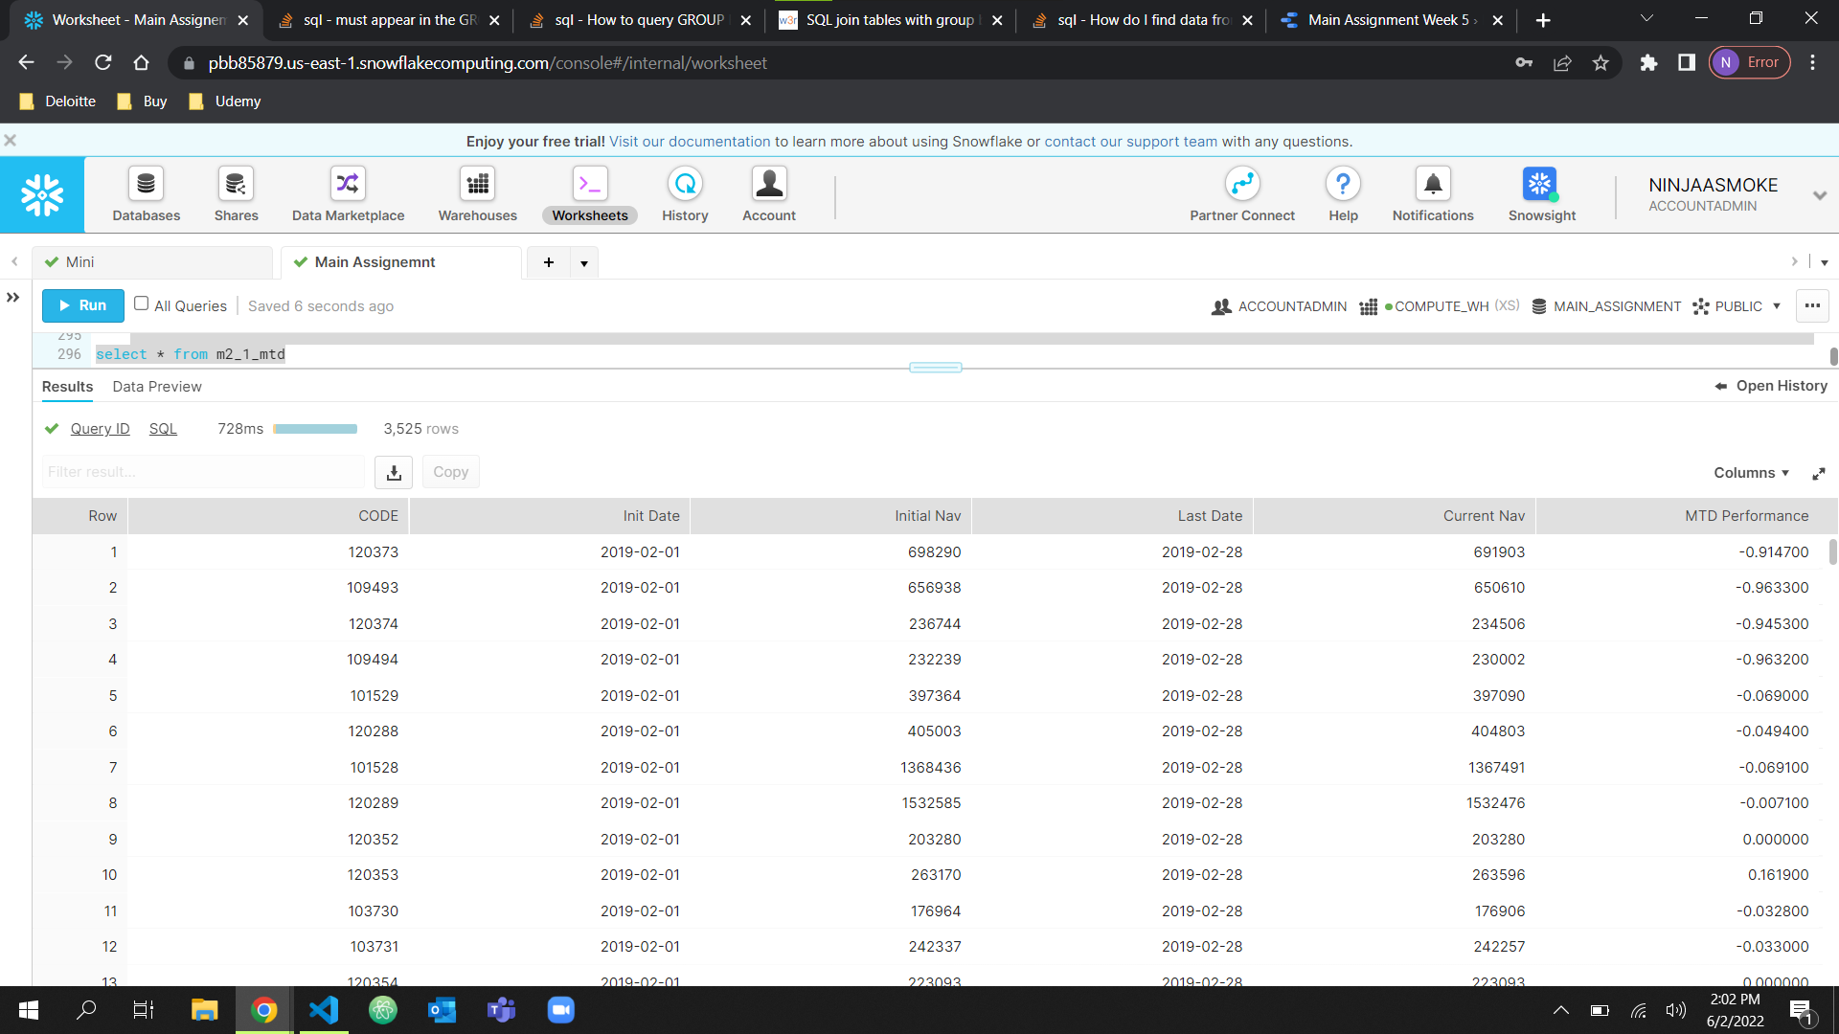The image size is (1839, 1034).
Task: Click the Warehouses icon
Action: pyautogui.click(x=477, y=193)
